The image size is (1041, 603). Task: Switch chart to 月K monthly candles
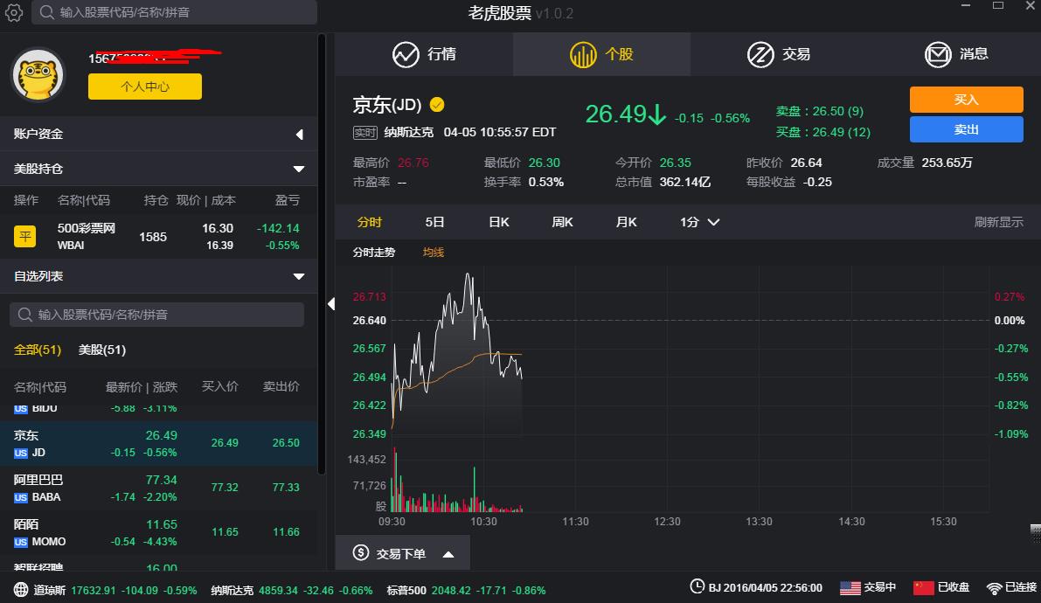(x=626, y=222)
